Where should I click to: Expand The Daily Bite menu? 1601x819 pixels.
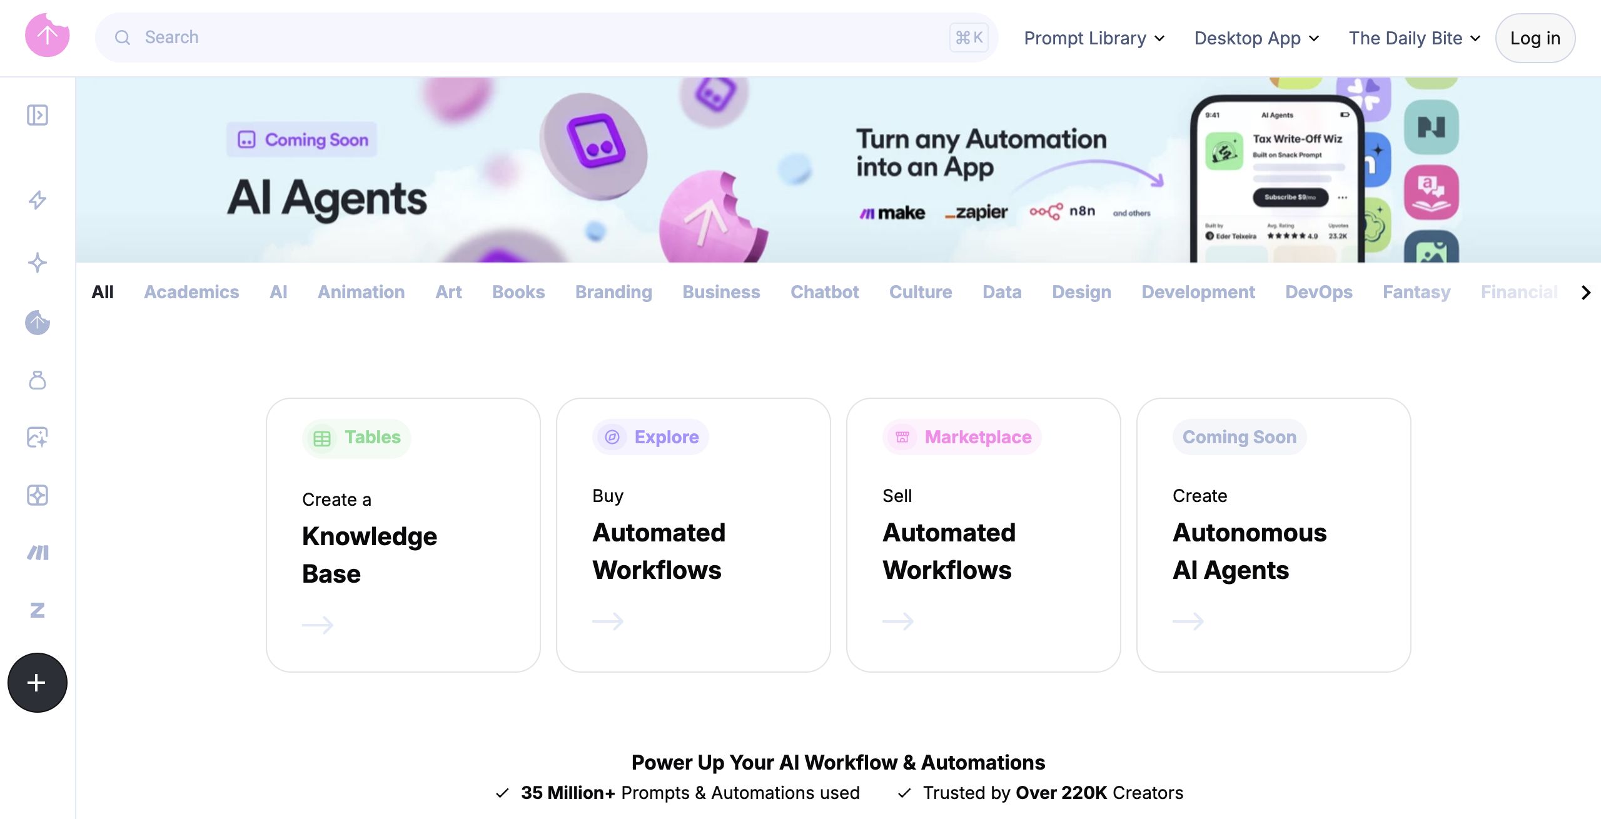(x=1414, y=38)
